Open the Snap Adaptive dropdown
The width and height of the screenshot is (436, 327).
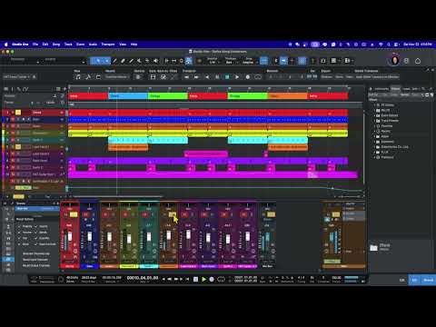point(249,62)
